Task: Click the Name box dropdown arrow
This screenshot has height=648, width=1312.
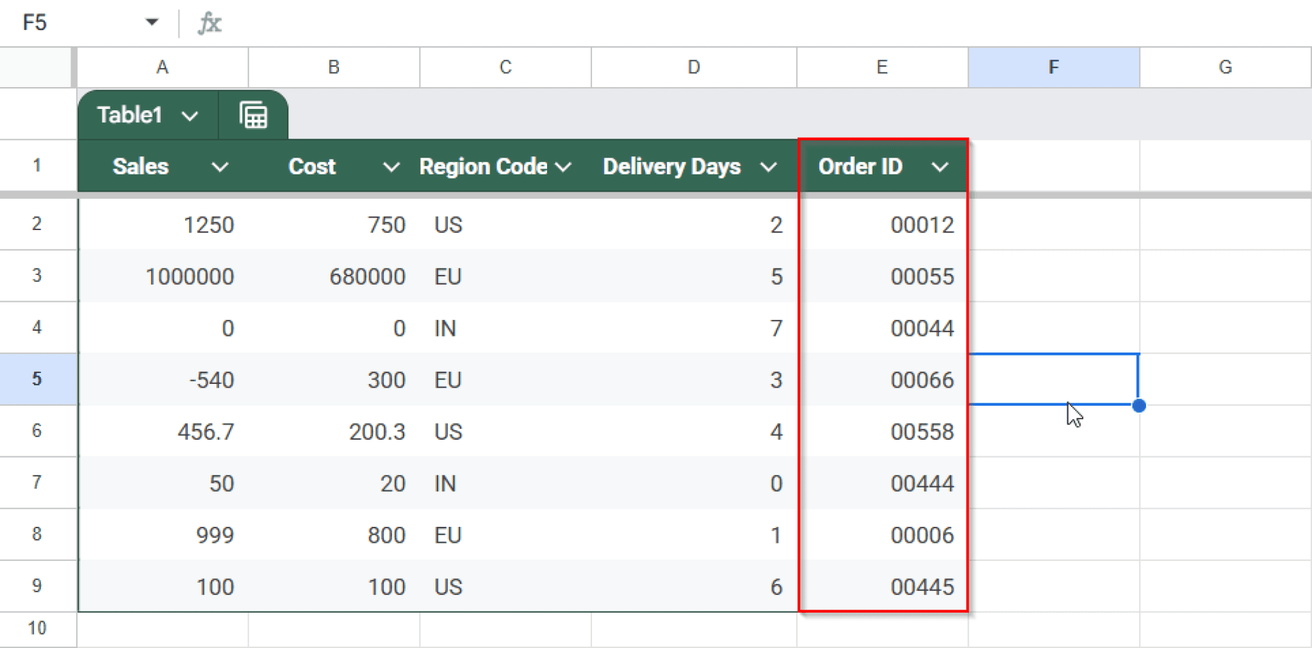Action: 152,21
